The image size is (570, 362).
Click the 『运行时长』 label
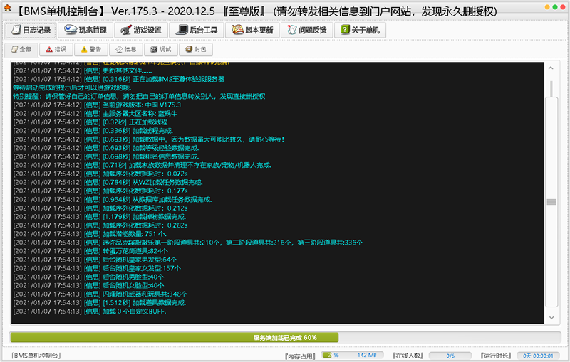[x=496, y=356]
